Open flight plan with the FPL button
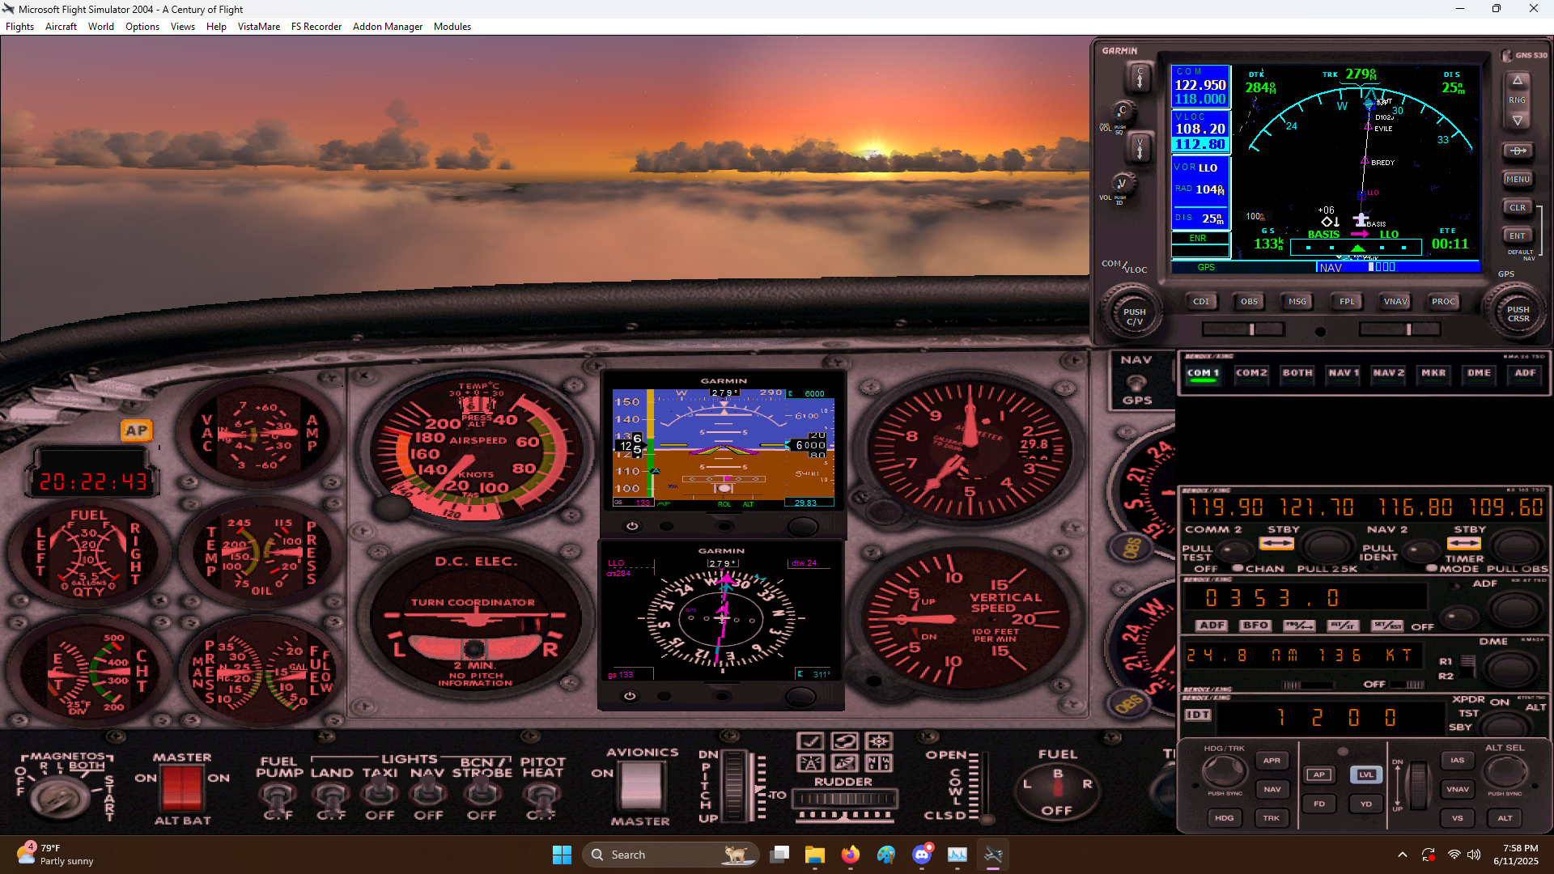The image size is (1554, 874). coord(1346,301)
